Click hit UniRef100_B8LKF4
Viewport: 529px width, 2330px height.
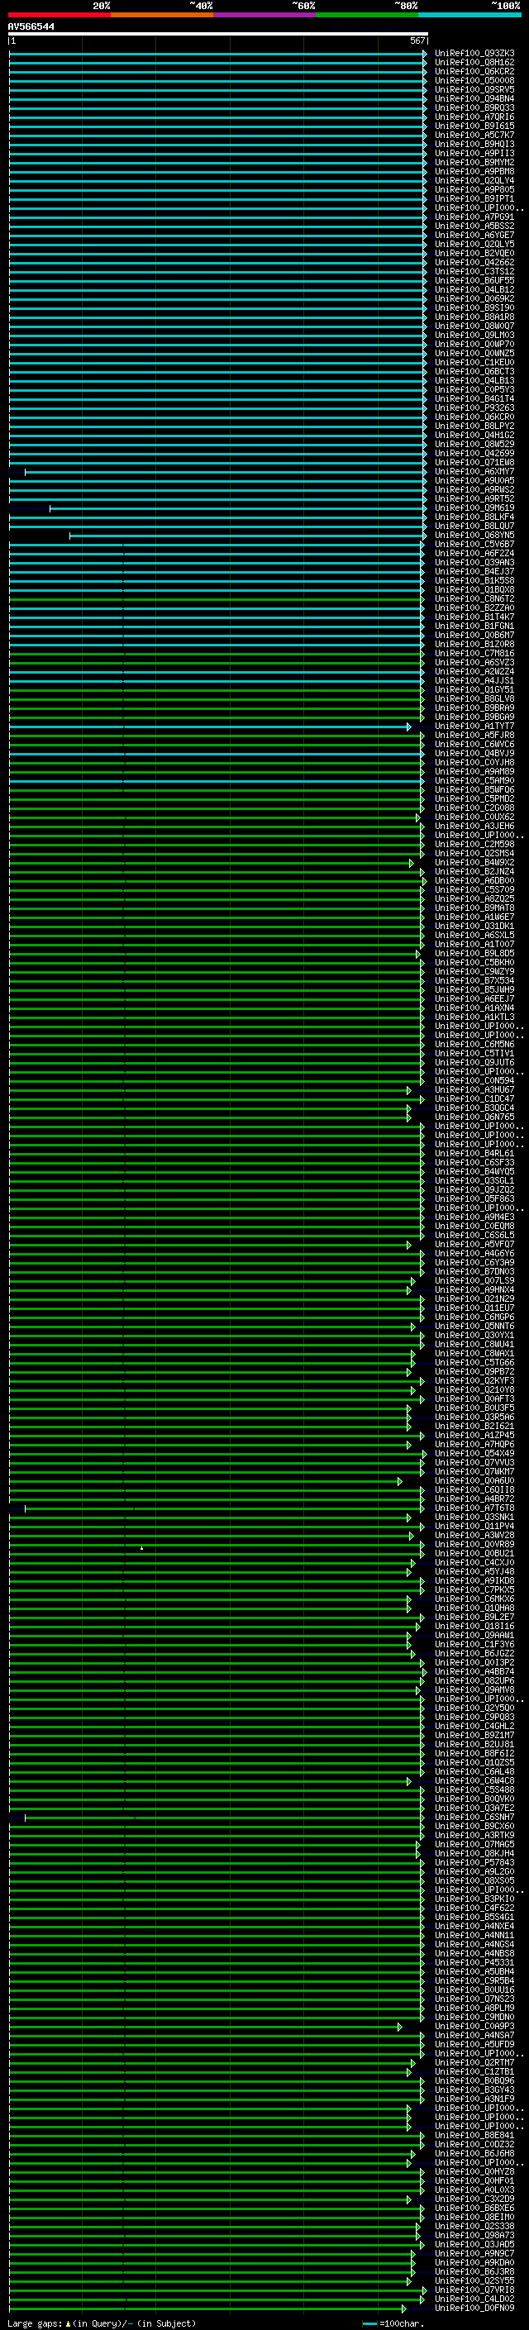point(474,517)
